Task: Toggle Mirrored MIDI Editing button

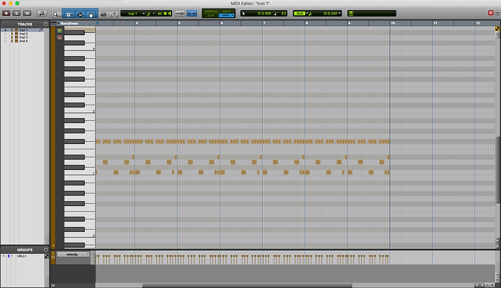Action: coord(192,13)
